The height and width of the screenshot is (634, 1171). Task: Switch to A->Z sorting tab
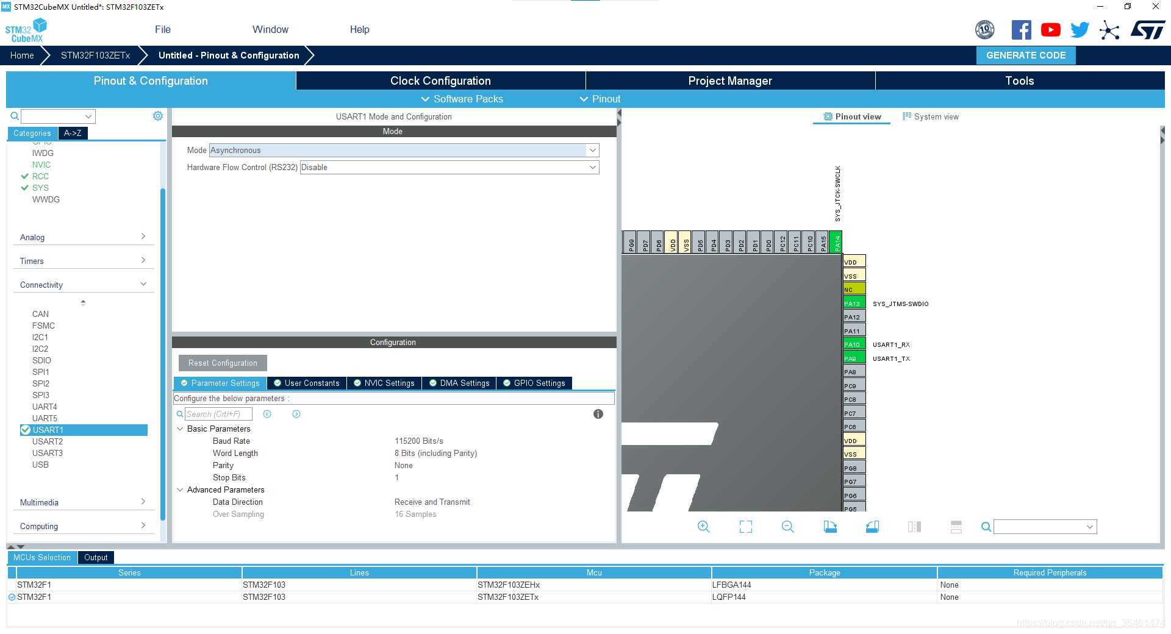pyautogui.click(x=73, y=133)
